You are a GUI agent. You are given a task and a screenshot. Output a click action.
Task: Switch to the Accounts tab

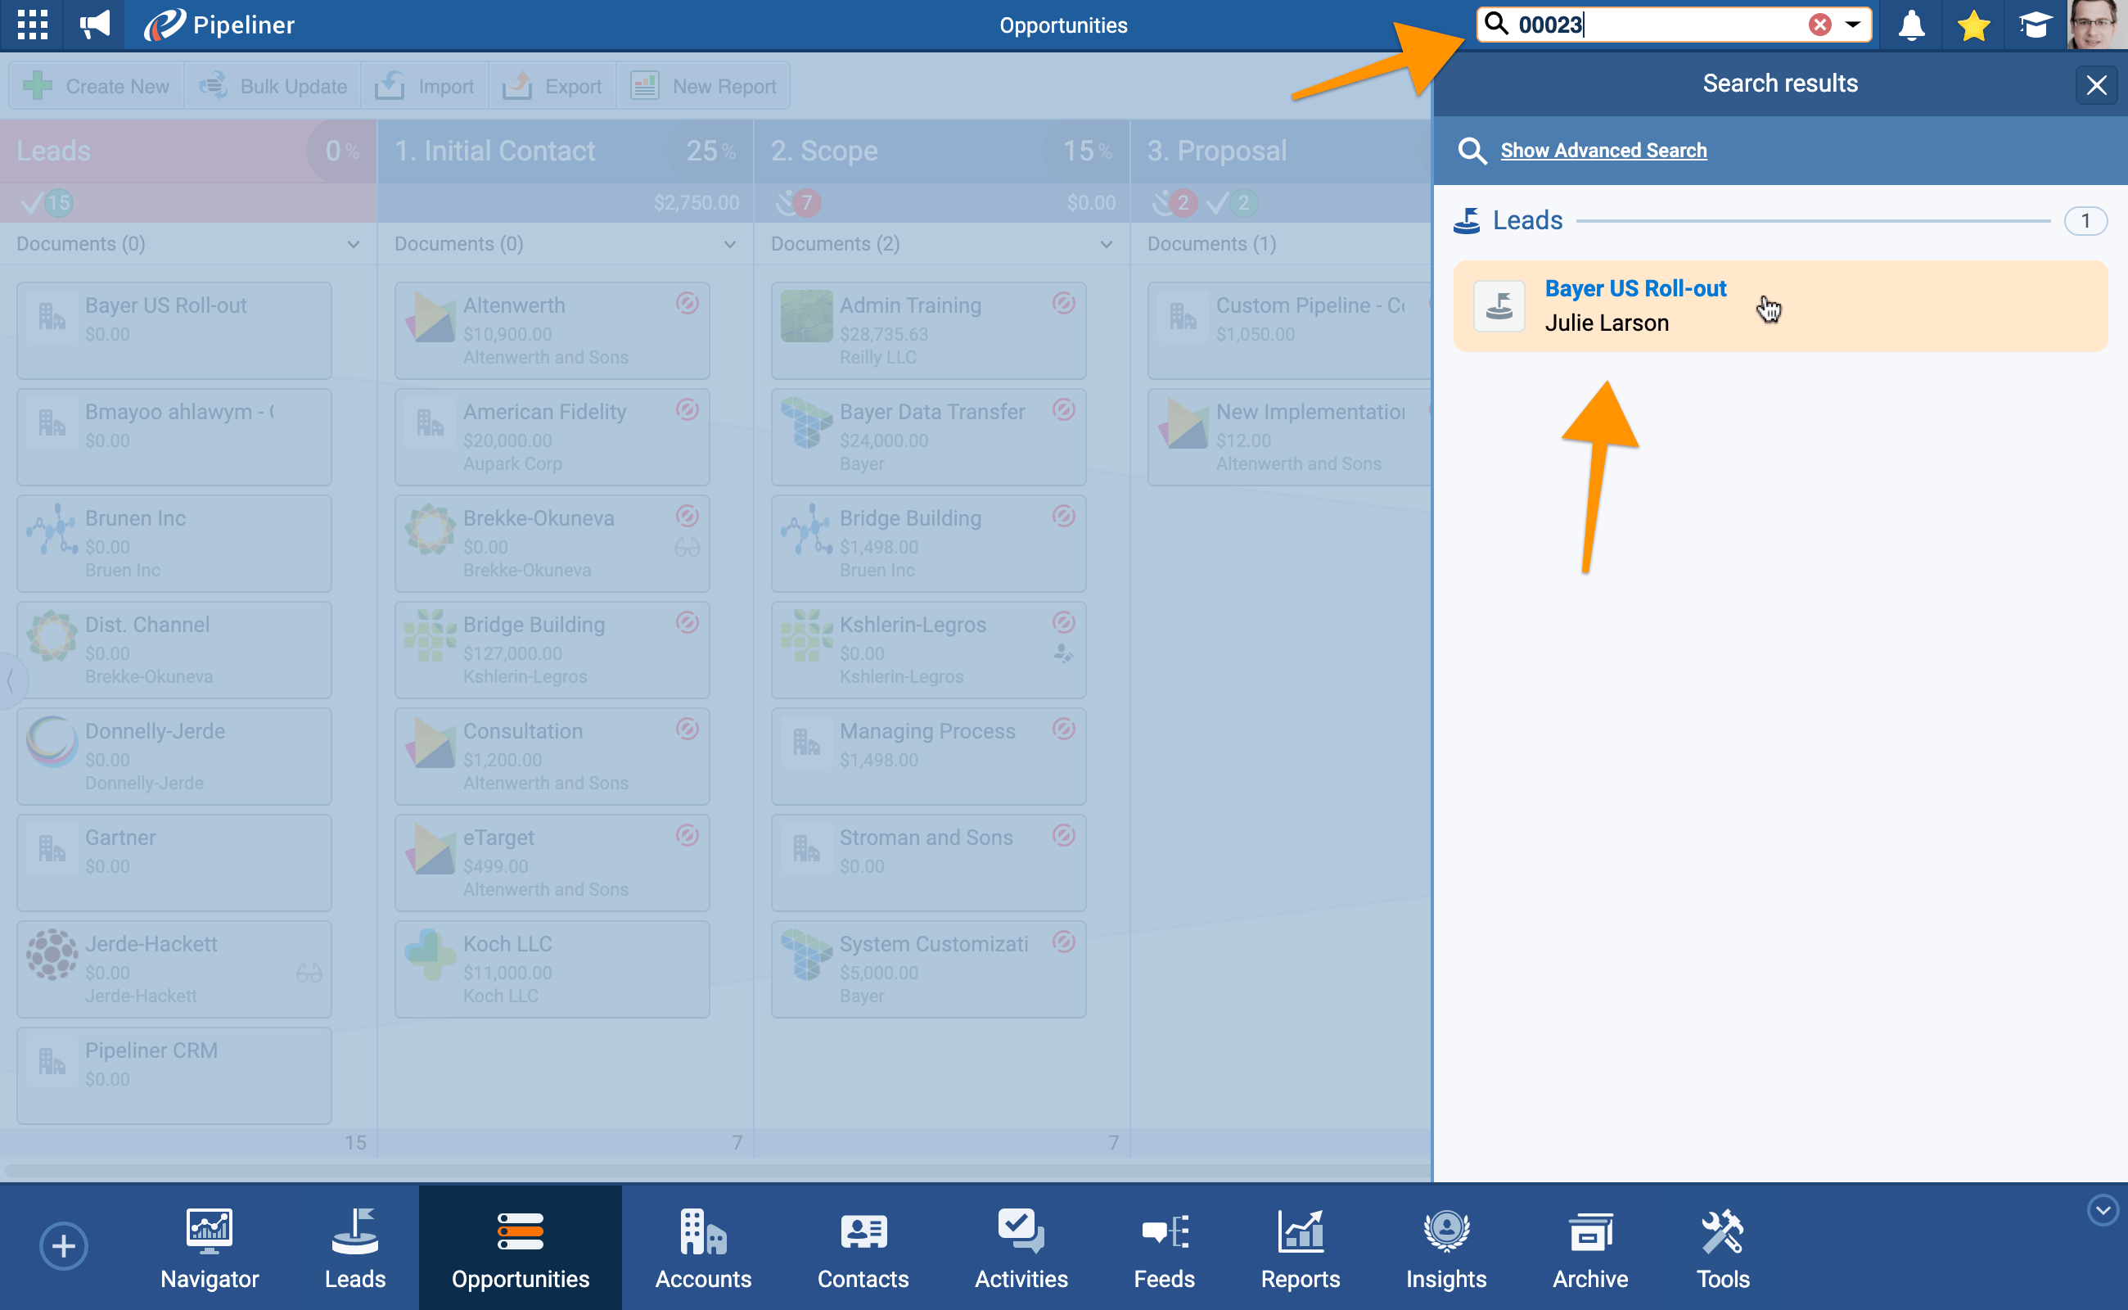click(x=702, y=1248)
